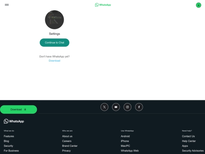Click the blue Download link
205x154 pixels.
coord(54,60)
